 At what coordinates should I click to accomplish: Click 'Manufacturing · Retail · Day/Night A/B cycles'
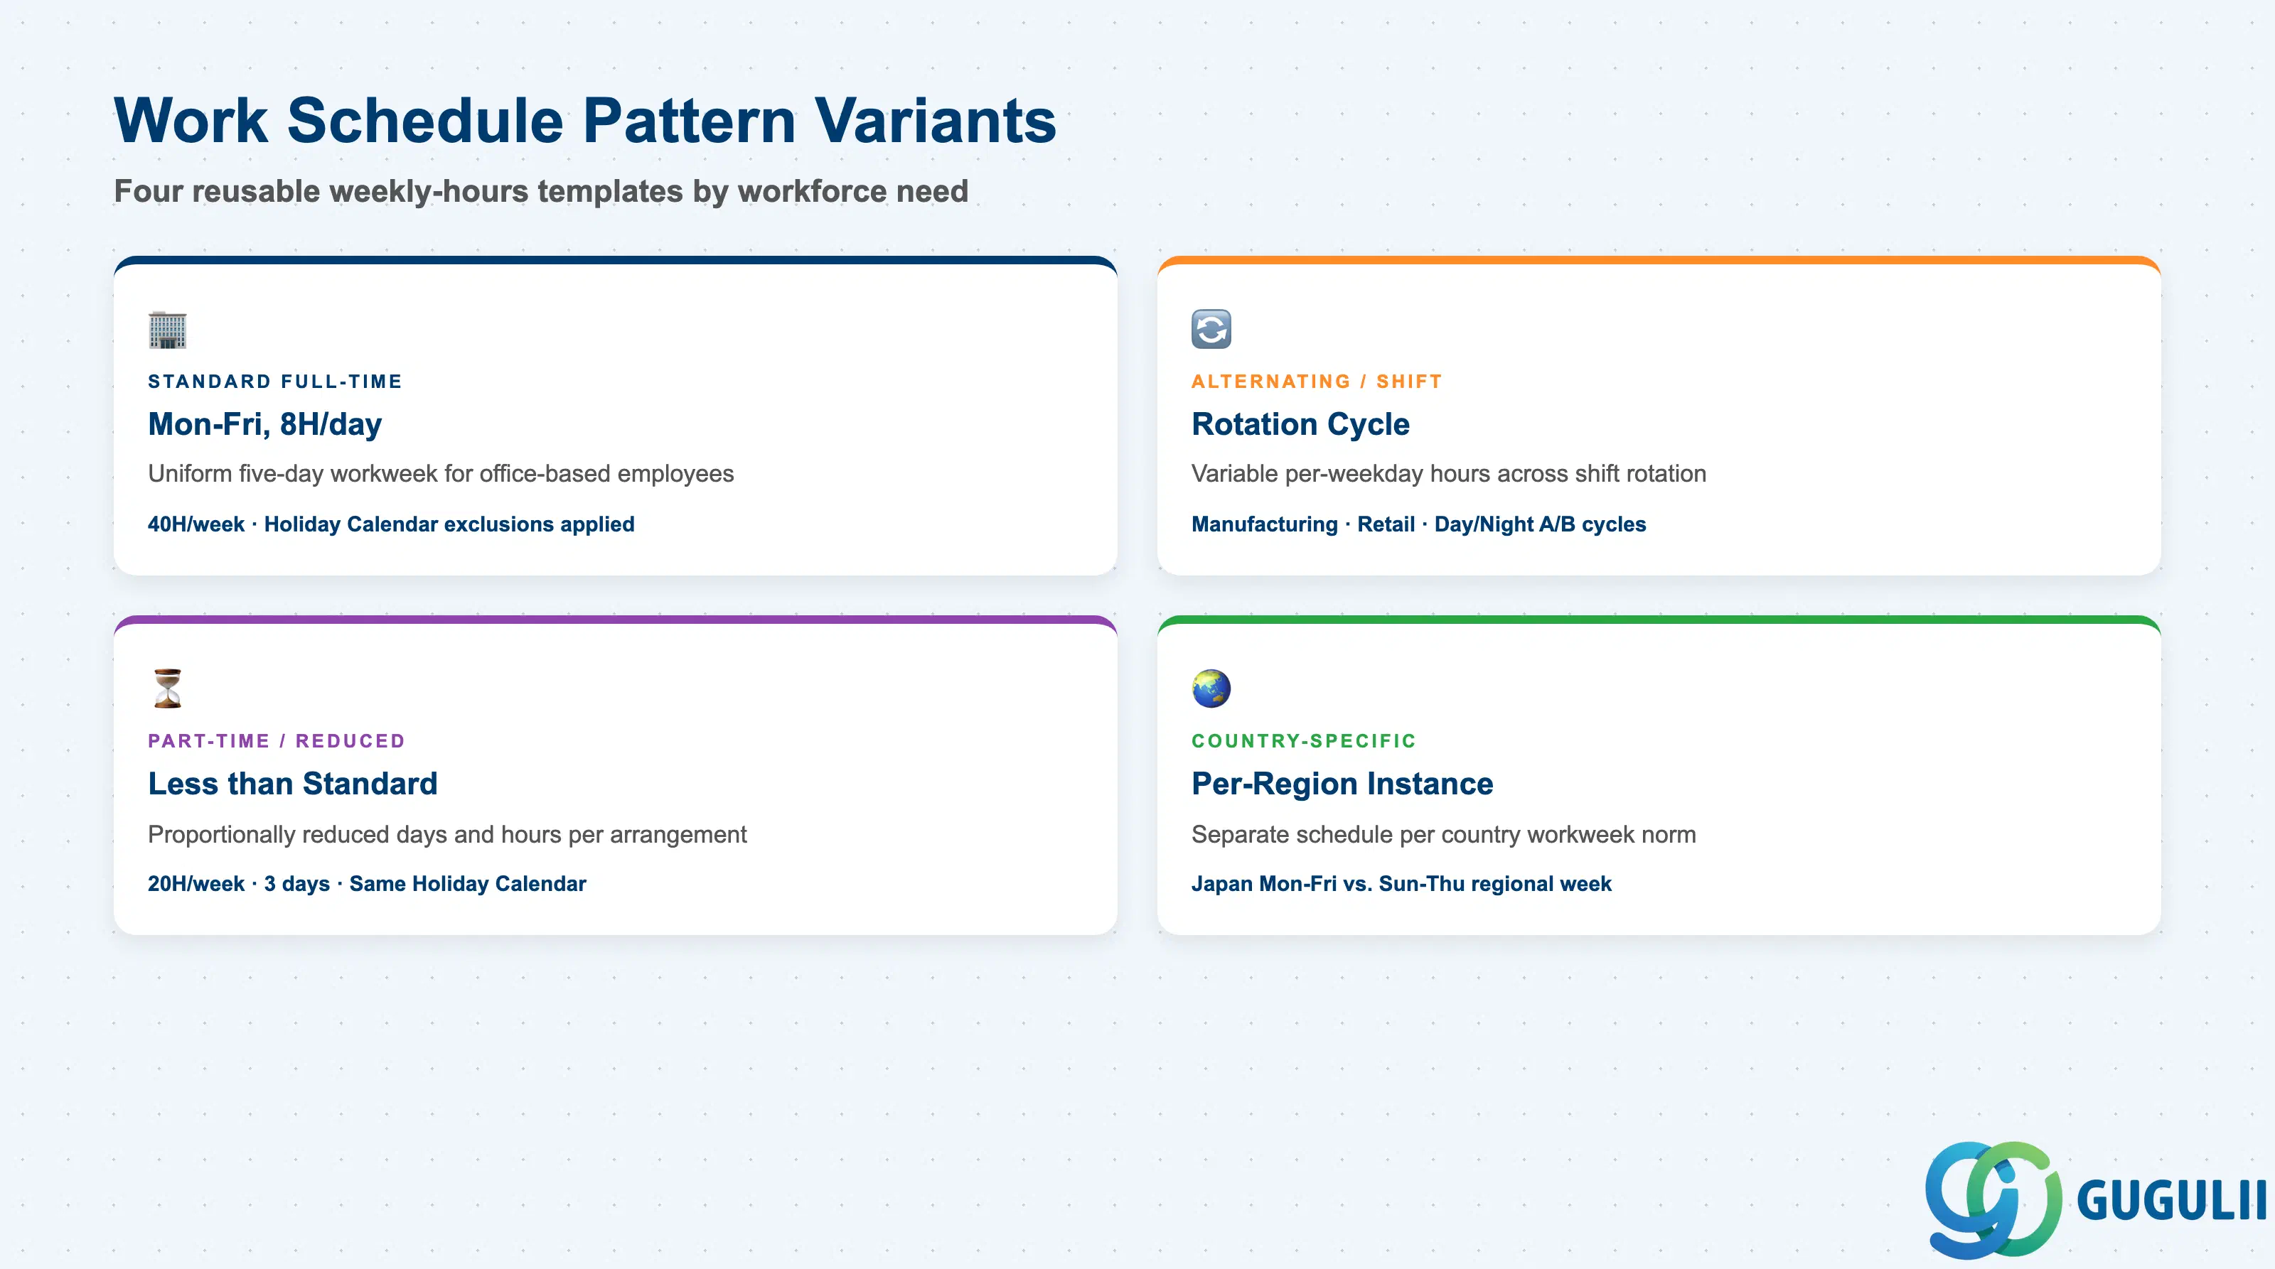pos(1418,524)
